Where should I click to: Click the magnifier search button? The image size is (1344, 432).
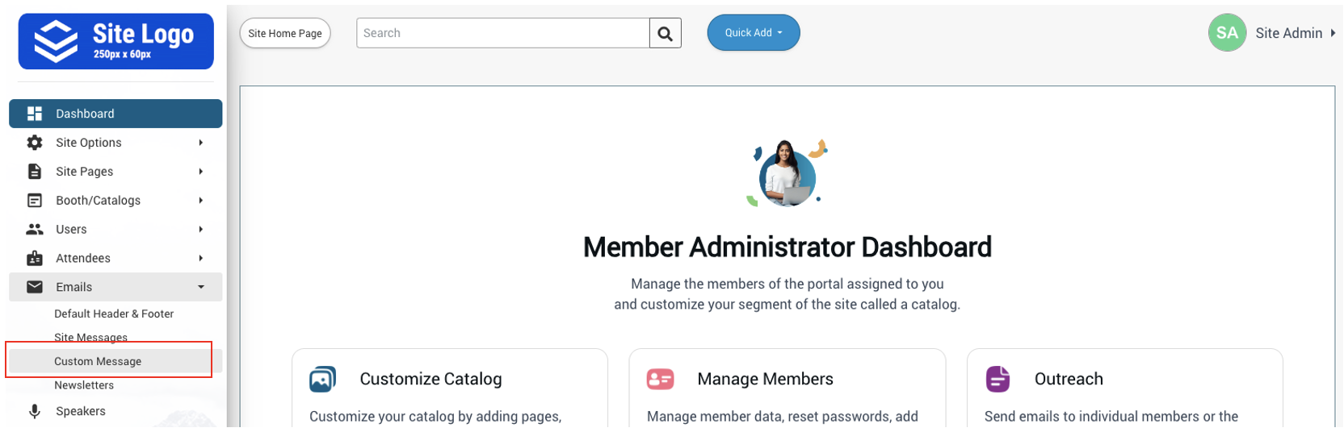665,33
